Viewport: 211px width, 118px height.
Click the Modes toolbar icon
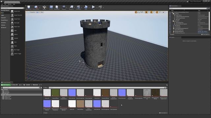tap(44, 8)
